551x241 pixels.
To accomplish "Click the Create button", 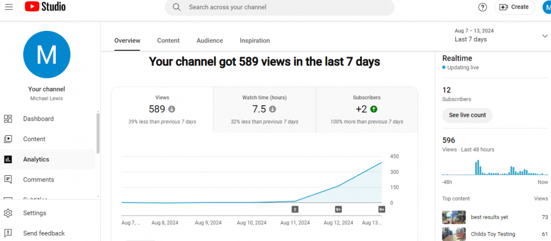I will point(514,7).
